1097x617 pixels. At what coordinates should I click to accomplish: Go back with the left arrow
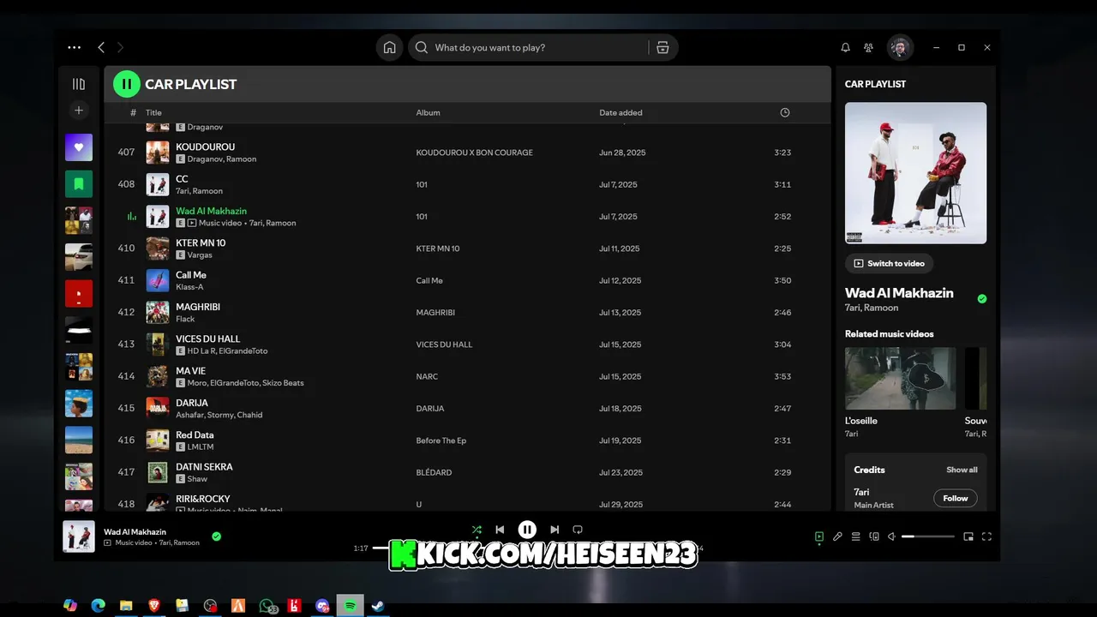coord(101,48)
